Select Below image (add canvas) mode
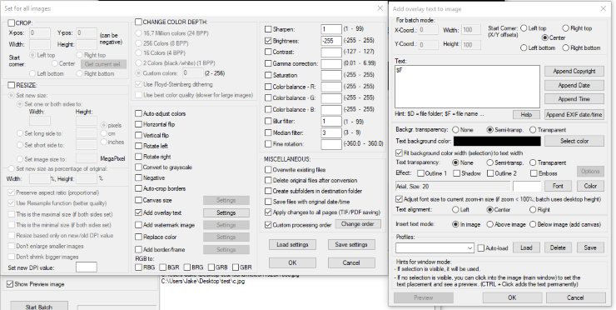The image size is (616, 310). click(x=533, y=224)
